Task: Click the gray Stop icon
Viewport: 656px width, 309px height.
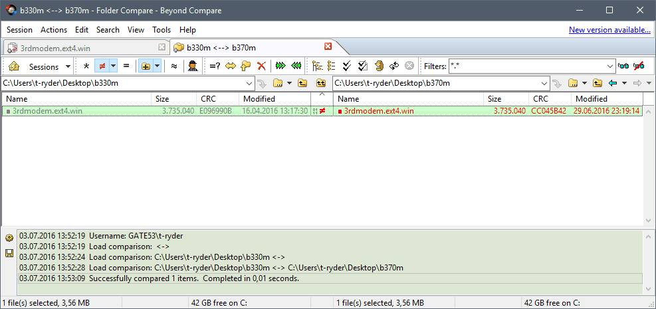Action: click(409, 66)
